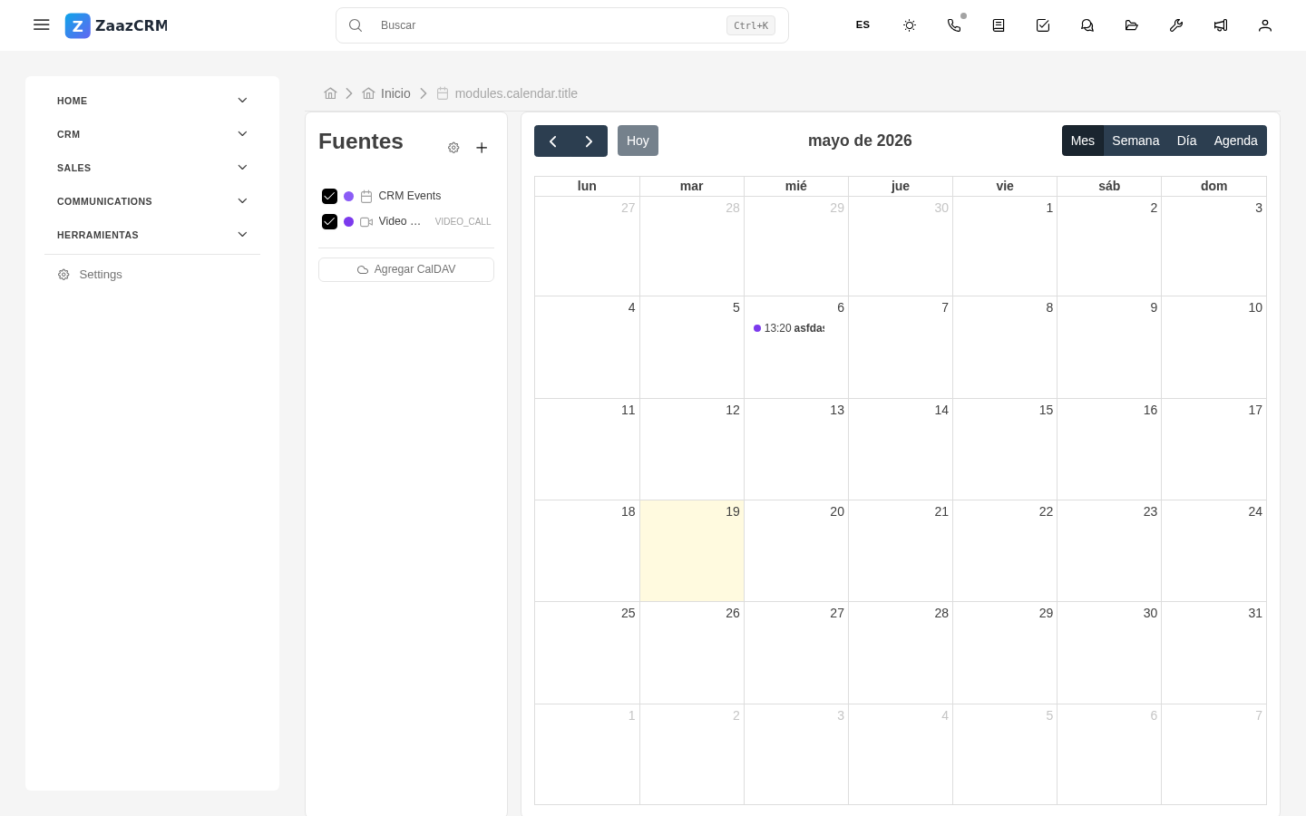Click day number 1 of May
The width and height of the screenshot is (1306, 816).
pyautogui.click(x=1049, y=208)
